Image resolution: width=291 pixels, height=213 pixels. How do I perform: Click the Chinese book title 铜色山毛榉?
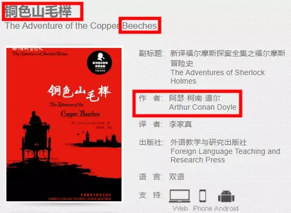[x=38, y=12]
